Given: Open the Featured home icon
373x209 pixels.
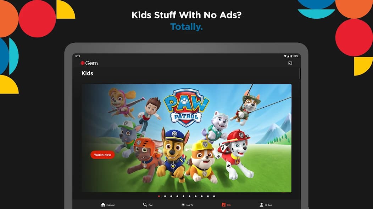Looking at the screenshot, I should click(x=103, y=205).
